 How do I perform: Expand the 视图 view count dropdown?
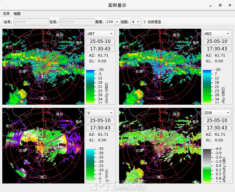[x=136, y=22]
